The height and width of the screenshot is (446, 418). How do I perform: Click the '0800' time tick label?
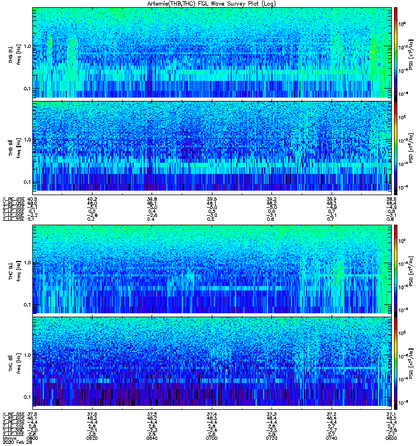coord(391,438)
